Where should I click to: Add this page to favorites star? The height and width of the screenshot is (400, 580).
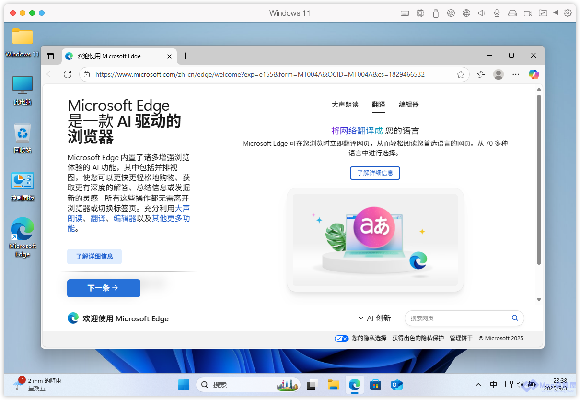(461, 74)
